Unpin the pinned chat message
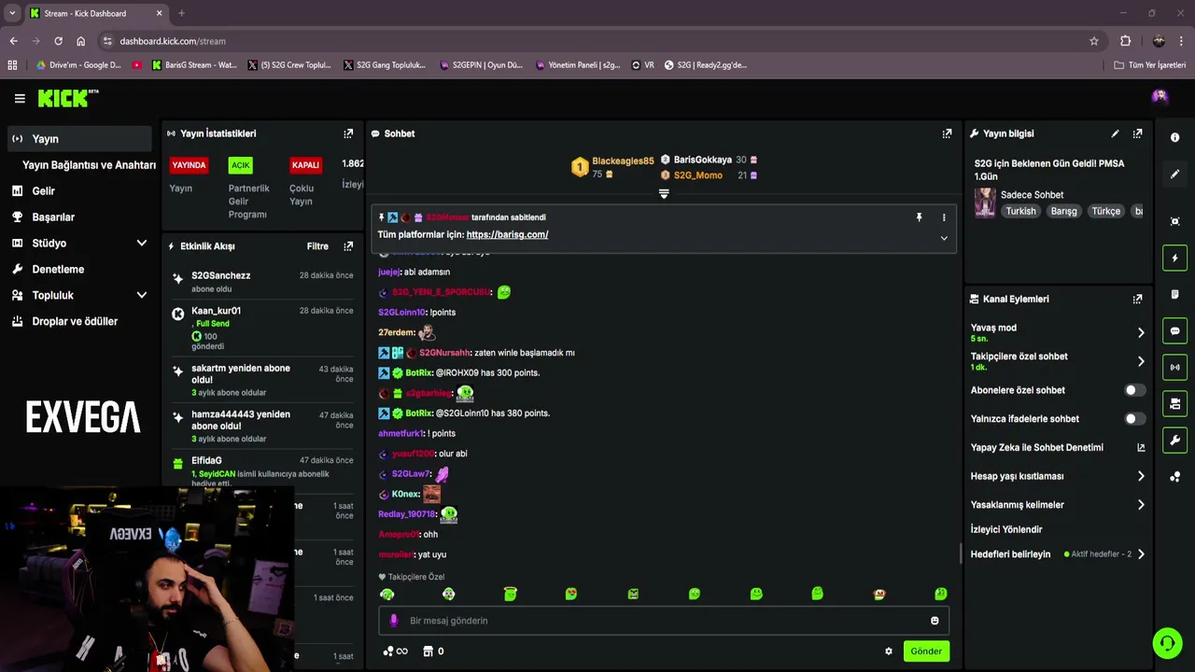The image size is (1195, 672). (919, 217)
